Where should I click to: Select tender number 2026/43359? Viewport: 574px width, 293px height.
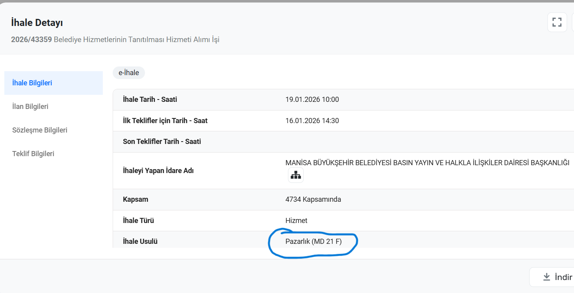[x=32, y=40]
